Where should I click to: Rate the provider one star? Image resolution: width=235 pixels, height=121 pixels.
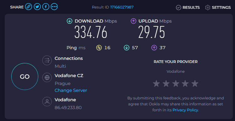(156, 83)
